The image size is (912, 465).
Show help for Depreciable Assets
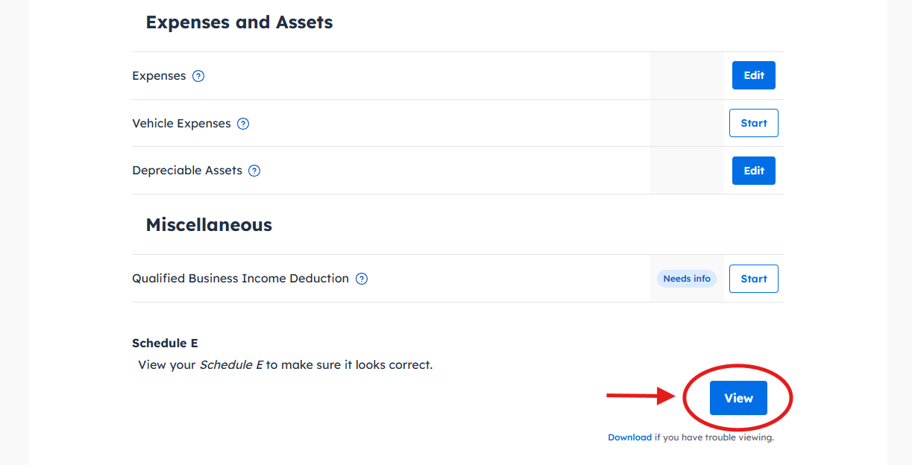[x=254, y=171]
